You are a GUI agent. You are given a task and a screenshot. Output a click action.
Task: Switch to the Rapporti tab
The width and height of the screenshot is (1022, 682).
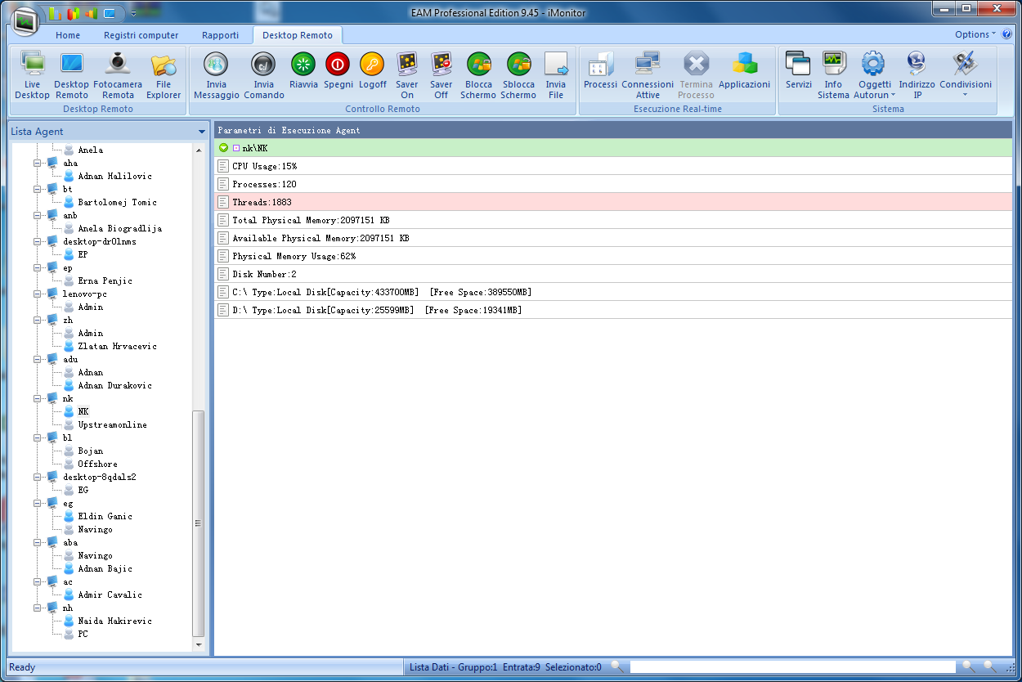point(220,35)
